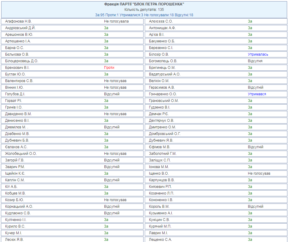Click deputy name Лещенко С.А.
288x242 pixels.
click(160, 240)
